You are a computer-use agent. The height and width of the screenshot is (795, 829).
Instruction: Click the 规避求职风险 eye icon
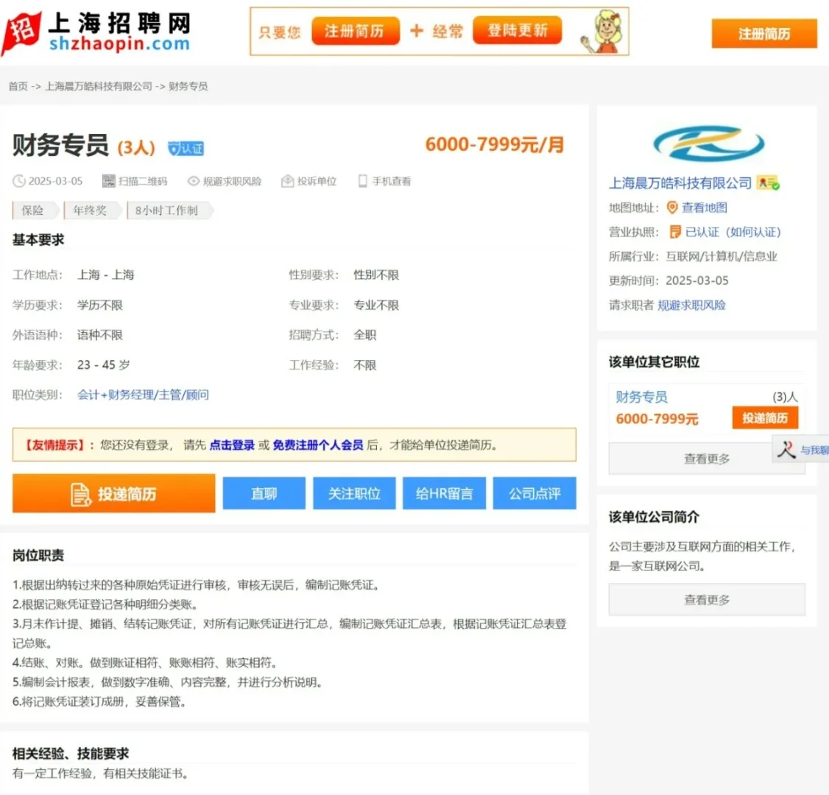pos(193,180)
